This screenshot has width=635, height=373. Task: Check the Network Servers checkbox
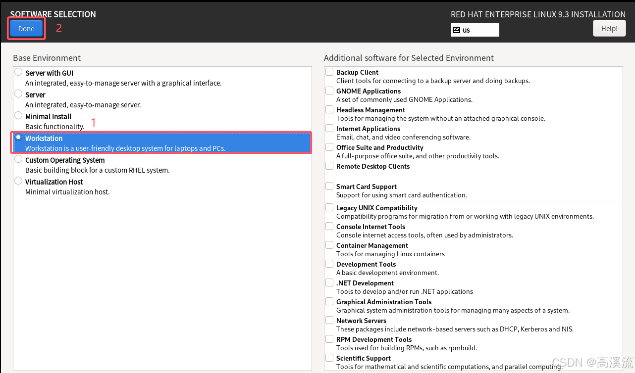(329, 320)
